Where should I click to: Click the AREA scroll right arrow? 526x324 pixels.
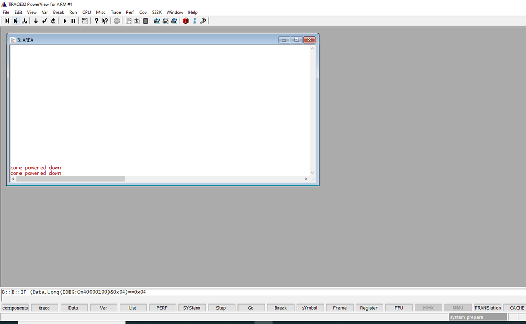(x=306, y=179)
